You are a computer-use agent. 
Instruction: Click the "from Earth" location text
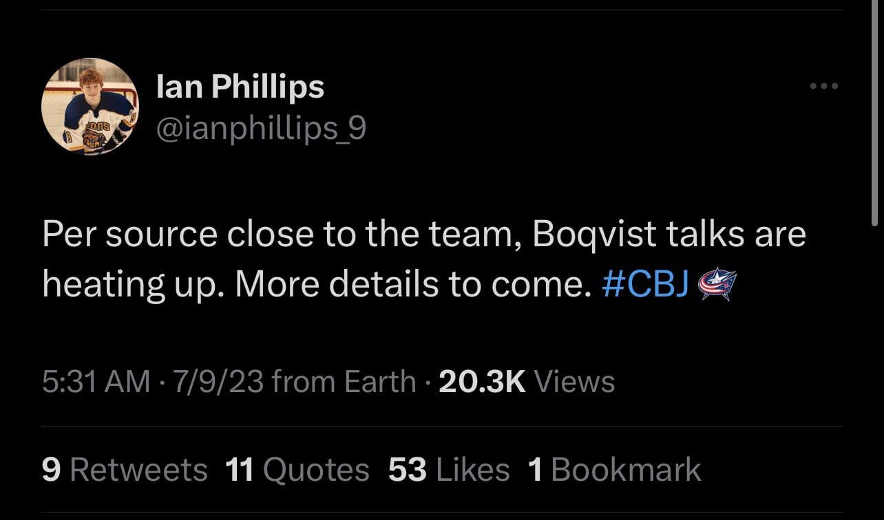(344, 381)
